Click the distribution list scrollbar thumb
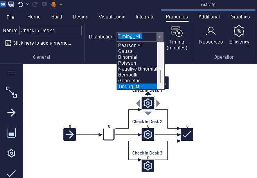 click(x=161, y=76)
